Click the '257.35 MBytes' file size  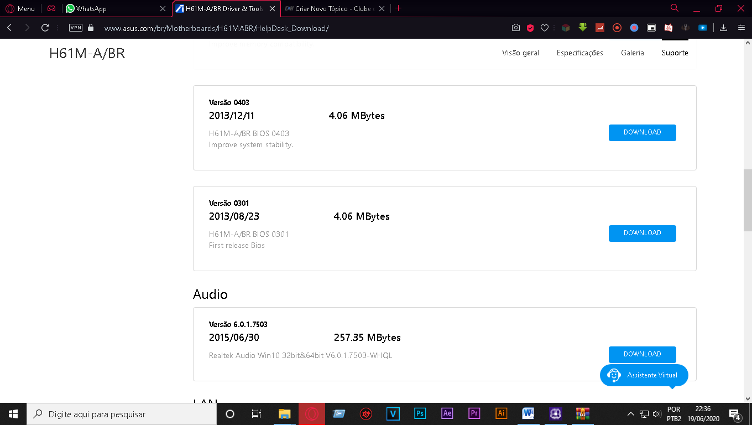click(x=367, y=338)
